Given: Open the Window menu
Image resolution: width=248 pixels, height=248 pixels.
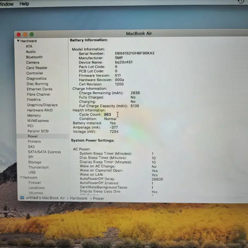Looking at the screenshot, I should point(6,4).
